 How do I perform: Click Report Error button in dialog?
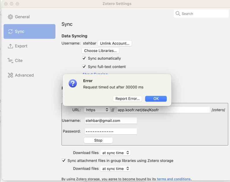click(127, 99)
